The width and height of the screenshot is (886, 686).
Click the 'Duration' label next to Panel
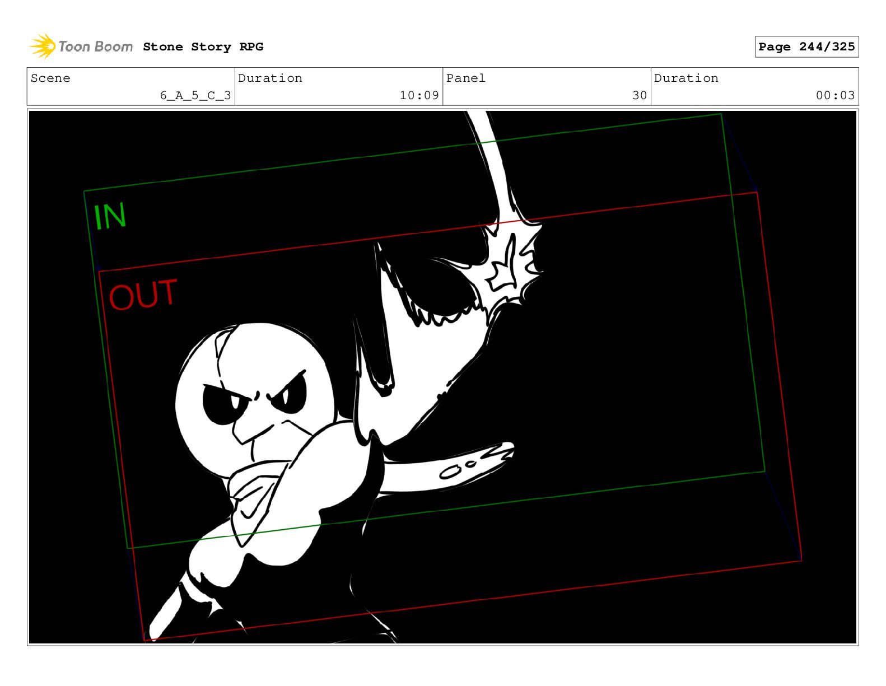686,78
